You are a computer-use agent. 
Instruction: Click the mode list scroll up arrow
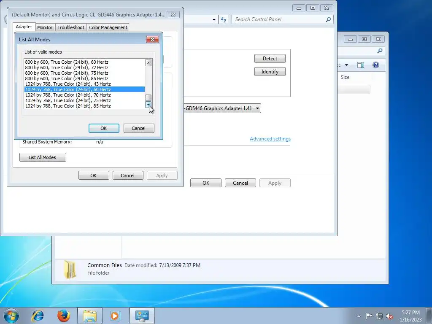coord(148,62)
